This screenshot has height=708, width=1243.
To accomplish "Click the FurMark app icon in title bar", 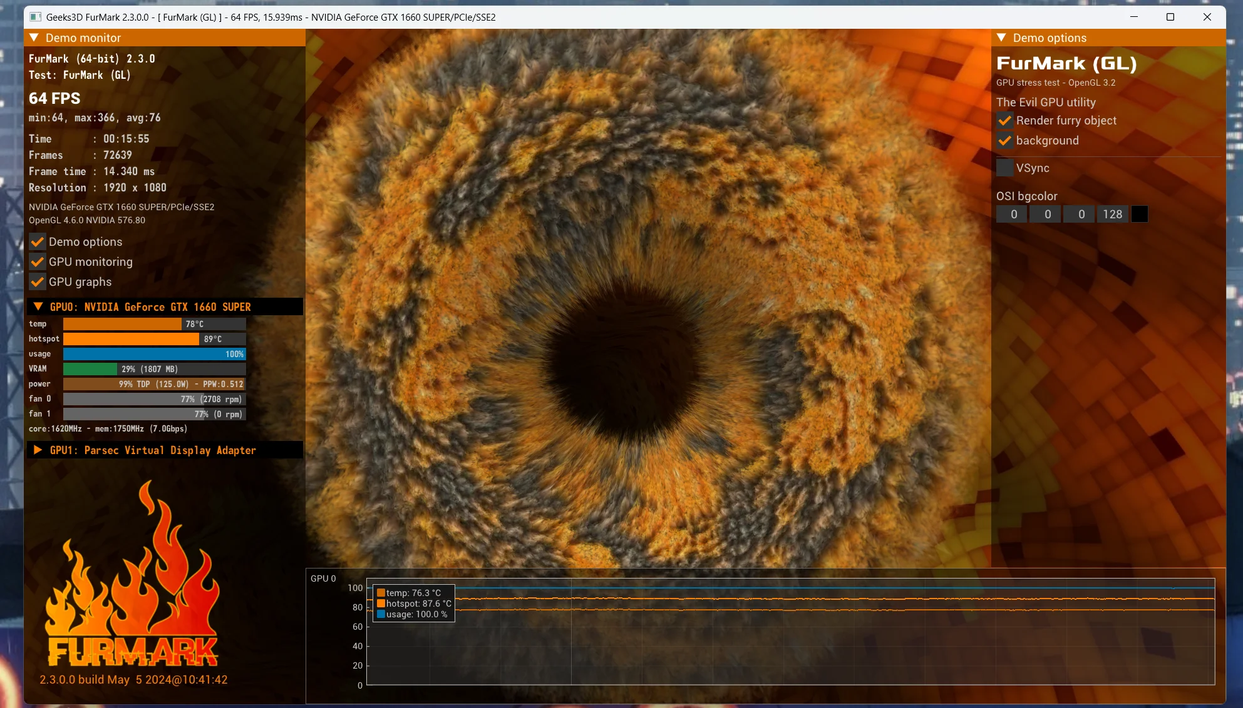I will click(36, 17).
